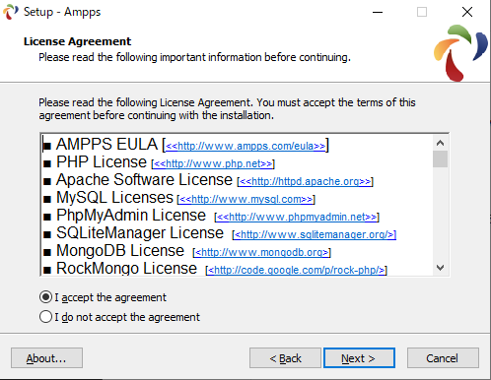Open the mongodb.org license link
This screenshot has width=491, height=380.
coord(262,252)
